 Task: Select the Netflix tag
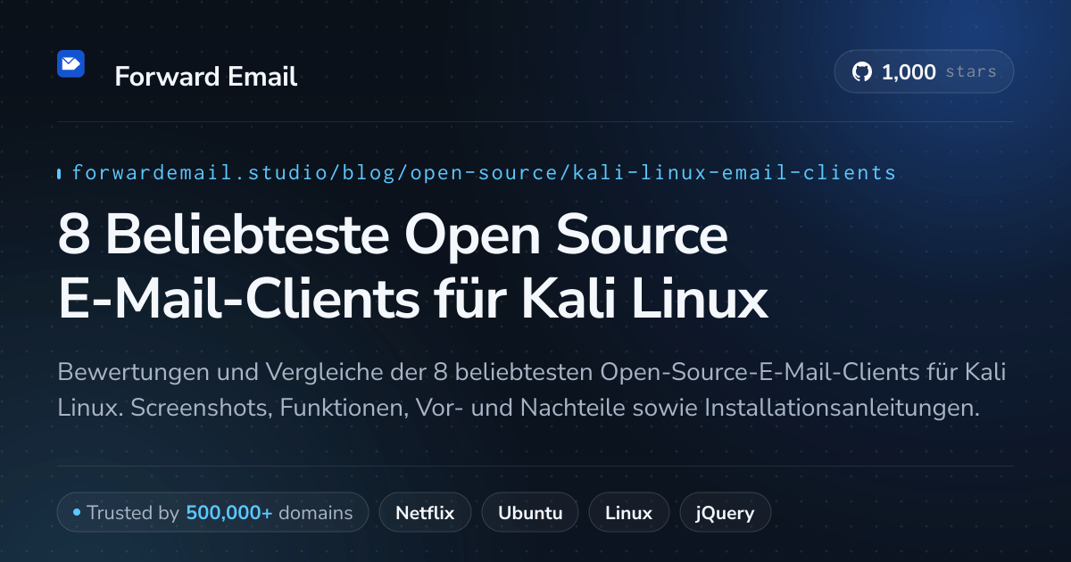point(425,513)
